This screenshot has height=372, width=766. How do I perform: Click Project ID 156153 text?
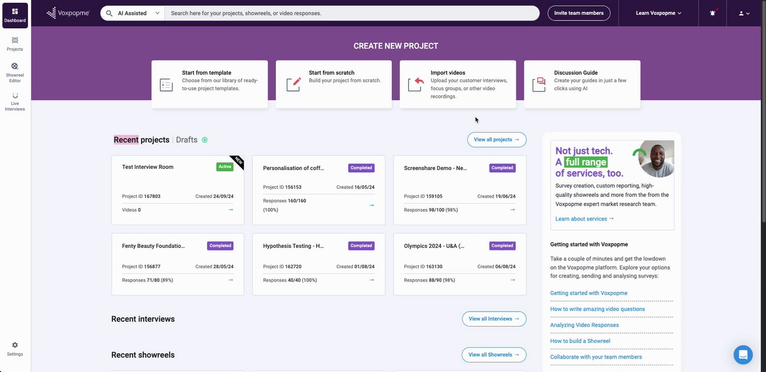tap(282, 188)
